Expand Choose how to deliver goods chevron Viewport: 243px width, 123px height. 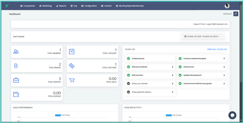(224, 84)
